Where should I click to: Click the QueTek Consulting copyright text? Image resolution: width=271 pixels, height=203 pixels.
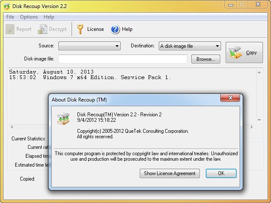[133, 131]
